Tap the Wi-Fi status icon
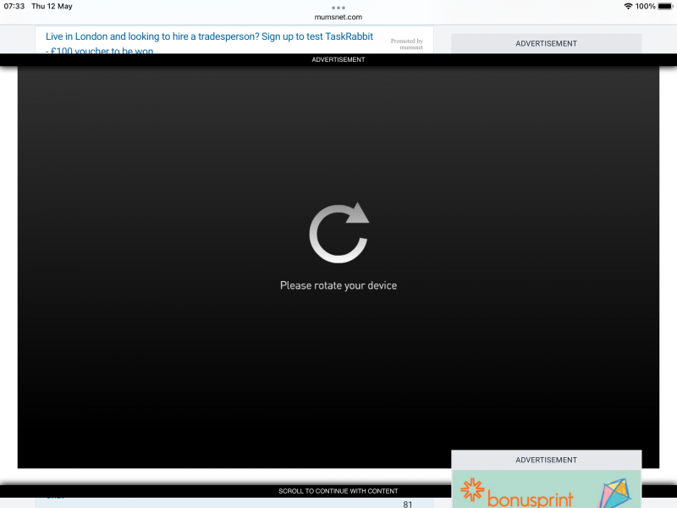The width and height of the screenshot is (677, 508). coord(628,6)
